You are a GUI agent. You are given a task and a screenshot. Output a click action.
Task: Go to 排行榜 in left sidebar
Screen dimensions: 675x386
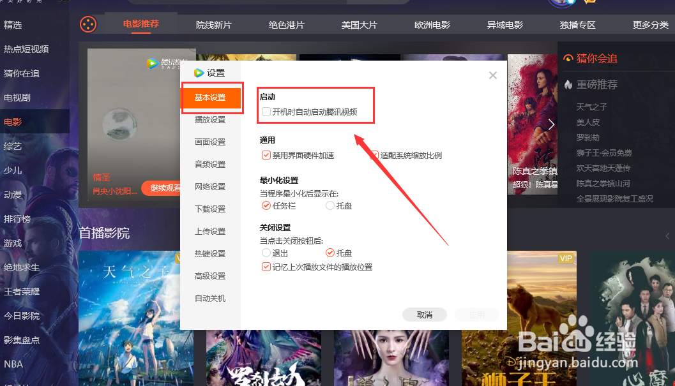click(17, 219)
